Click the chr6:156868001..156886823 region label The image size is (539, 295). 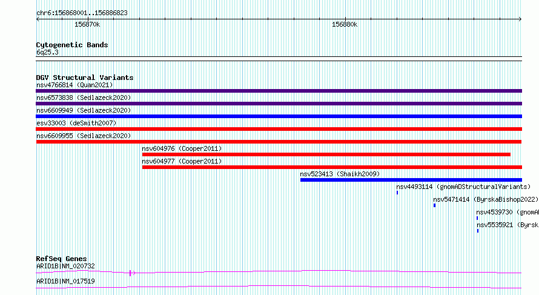pyautogui.click(x=82, y=13)
